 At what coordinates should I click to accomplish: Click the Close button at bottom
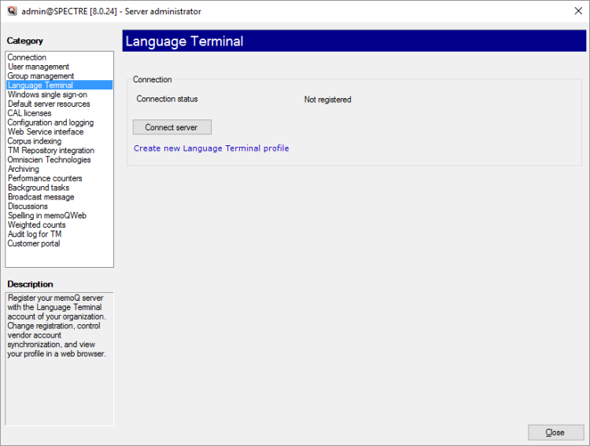coord(555,433)
